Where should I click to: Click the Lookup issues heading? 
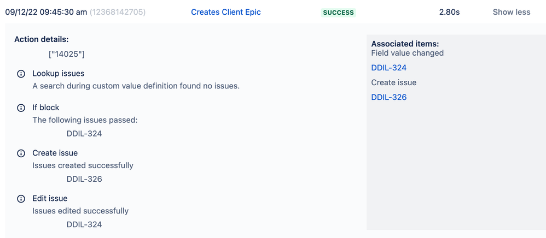point(58,74)
